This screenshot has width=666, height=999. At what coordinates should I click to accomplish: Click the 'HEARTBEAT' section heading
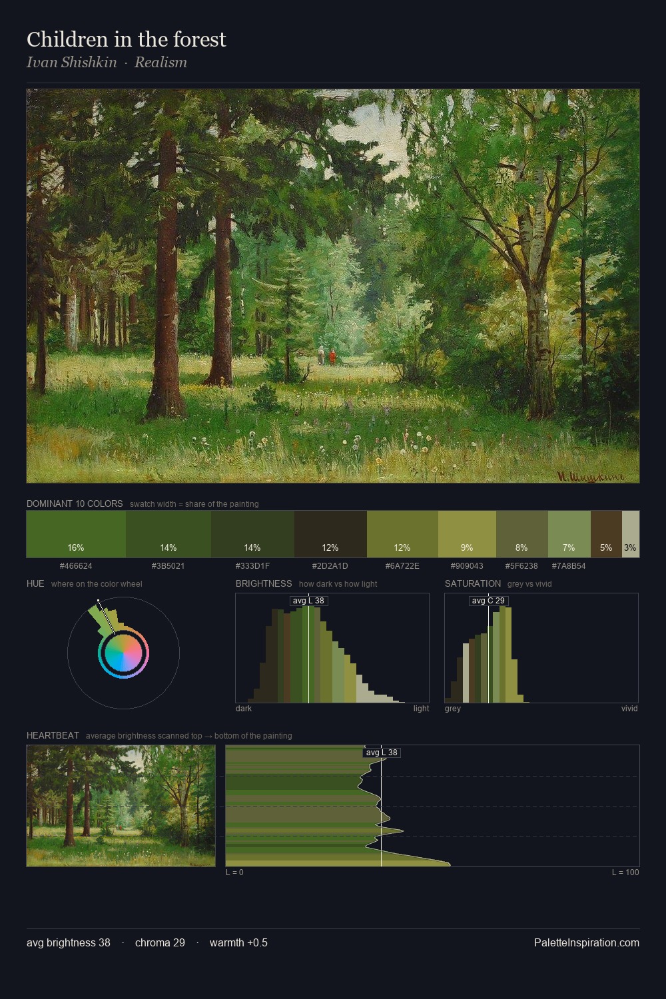pos(53,735)
